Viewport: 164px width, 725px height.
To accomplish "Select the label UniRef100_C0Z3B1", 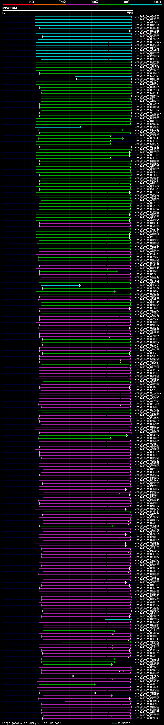I will pyautogui.click(x=147, y=695).
